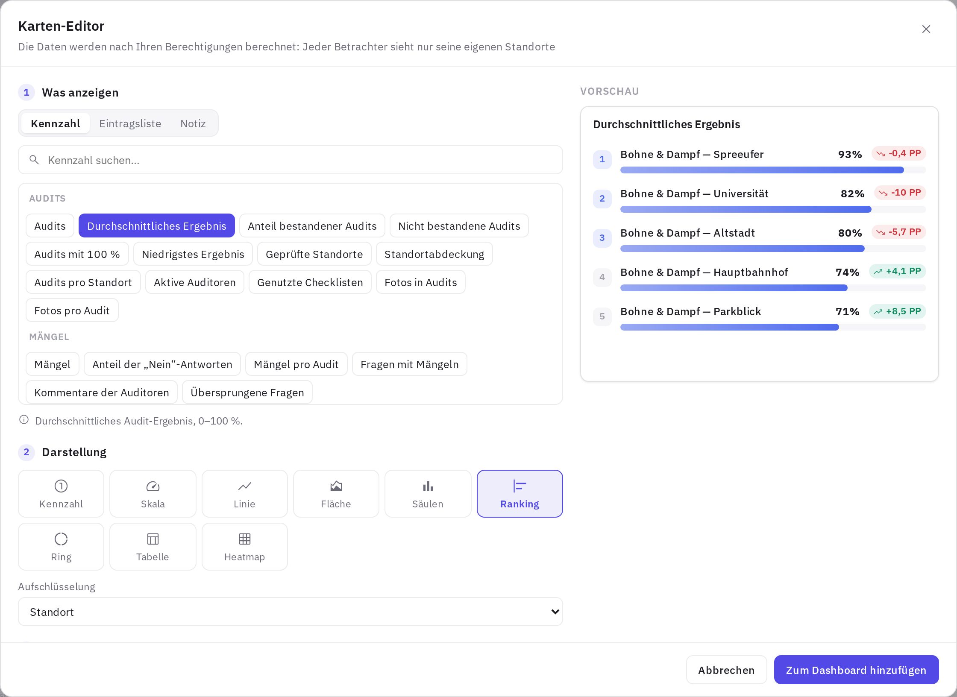
Task: Open the Aufschlüsselung Standort dropdown
Action: click(291, 612)
